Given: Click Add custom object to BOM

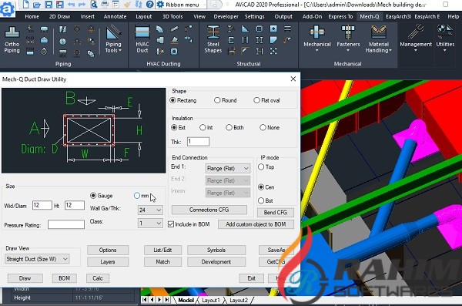Looking at the screenshot, I should click(256, 224).
